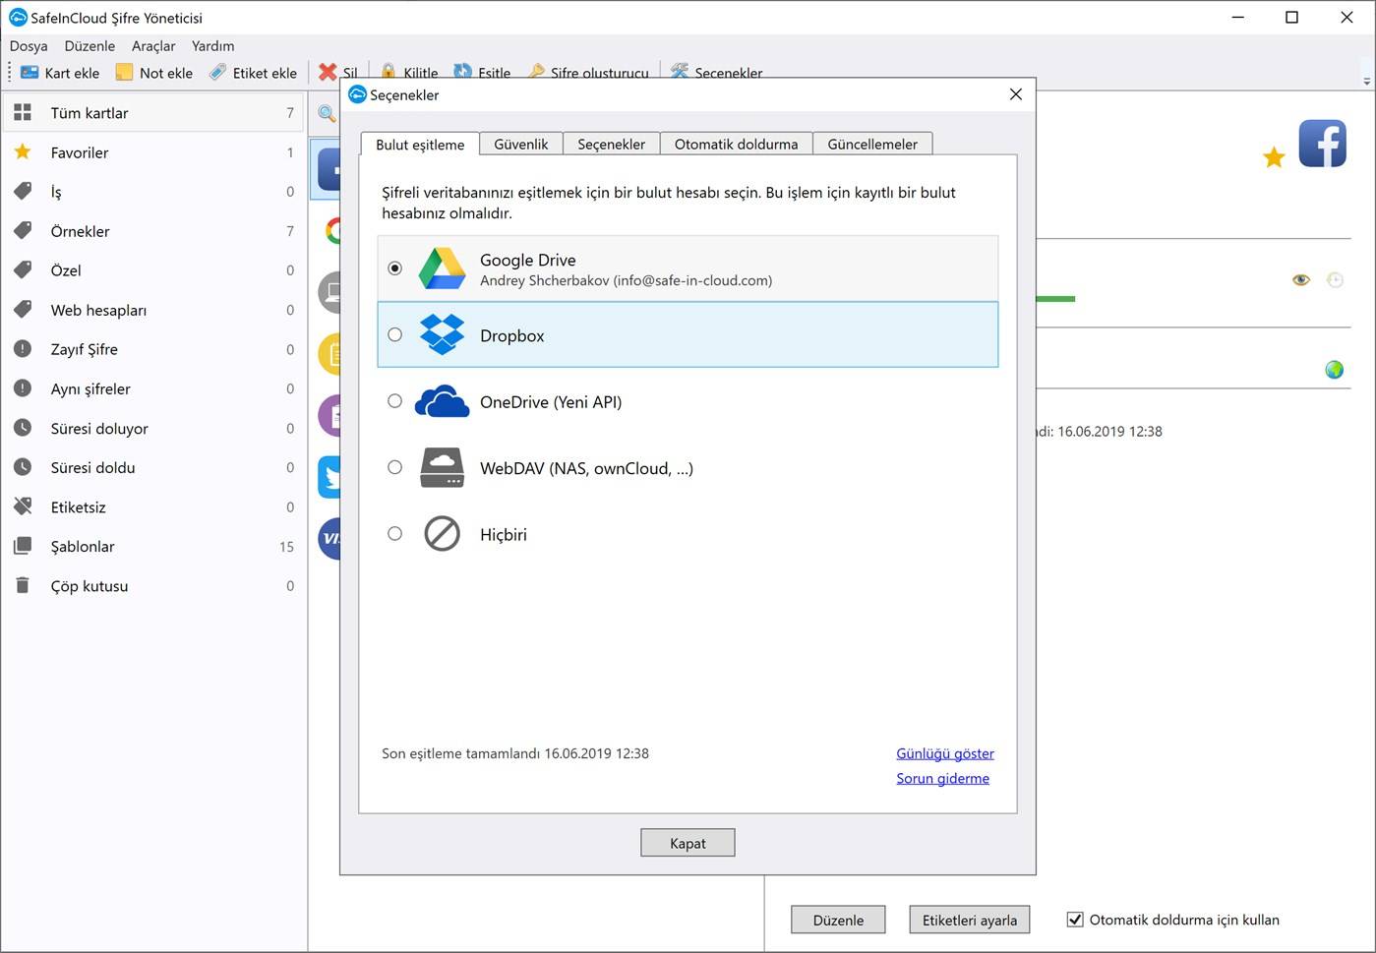
Task: Open Favoriler star in sidebar
Action: [x=23, y=152]
